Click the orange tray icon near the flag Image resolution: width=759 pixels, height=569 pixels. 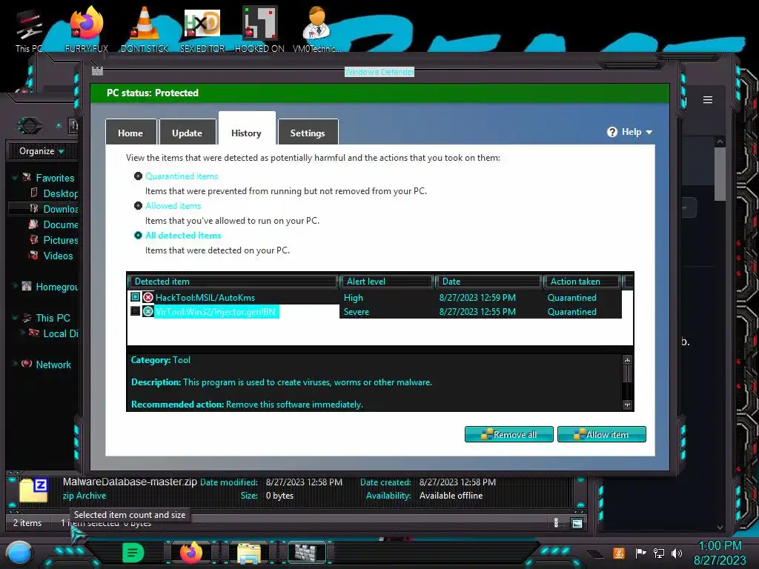click(x=619, y=553)
